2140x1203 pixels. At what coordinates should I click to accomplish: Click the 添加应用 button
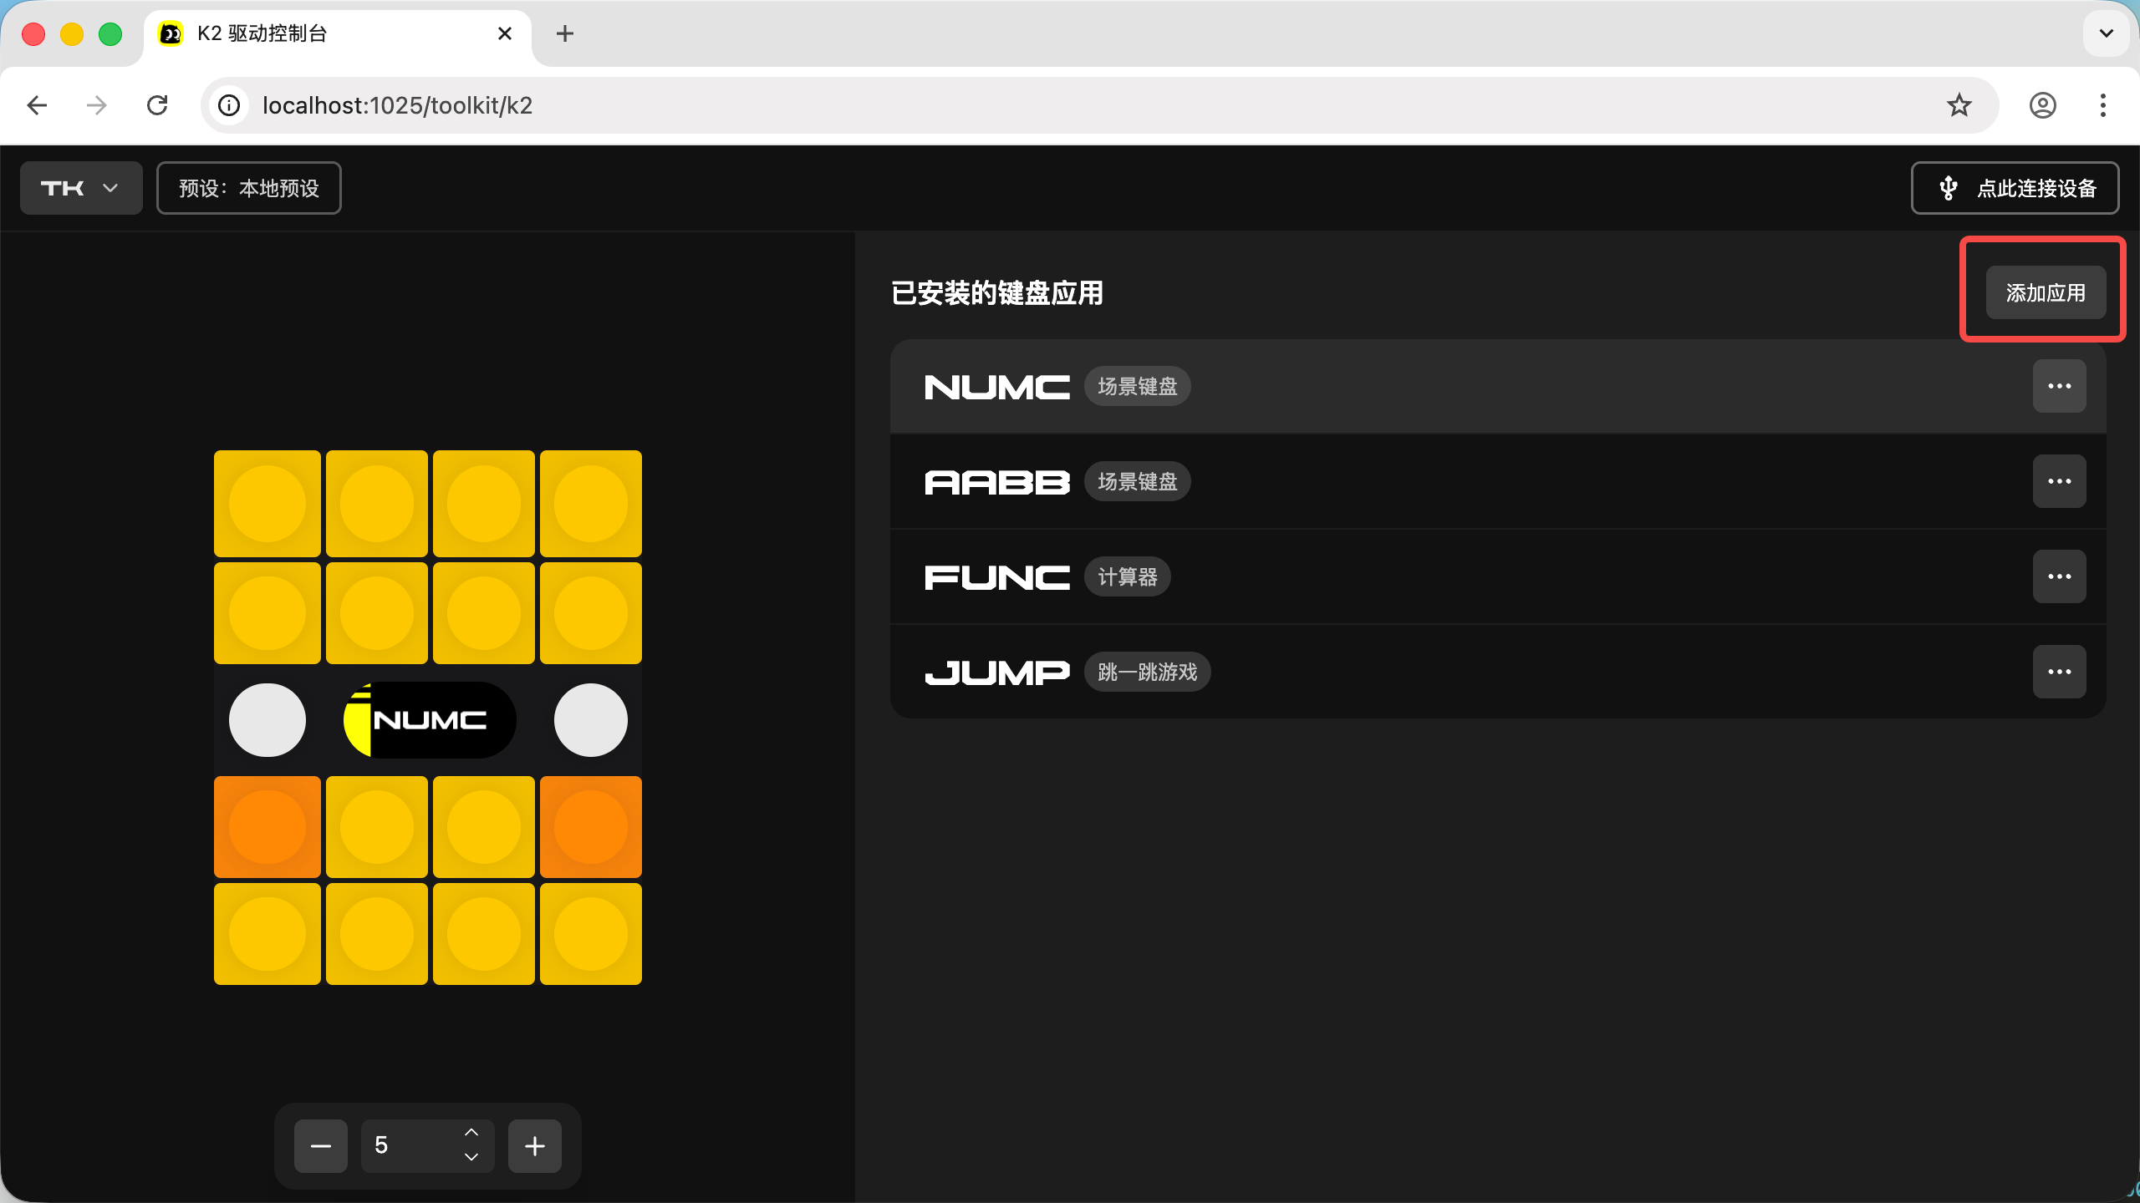point(2046,293)
